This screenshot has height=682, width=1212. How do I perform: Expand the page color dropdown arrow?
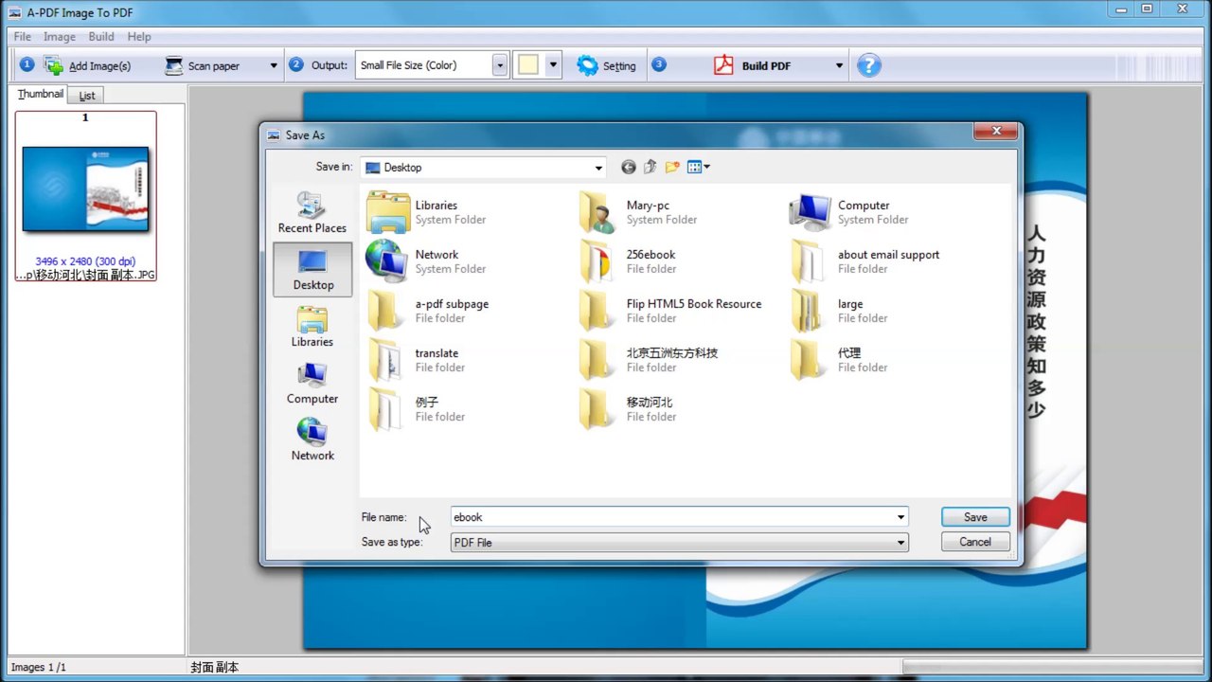(553, 65)
